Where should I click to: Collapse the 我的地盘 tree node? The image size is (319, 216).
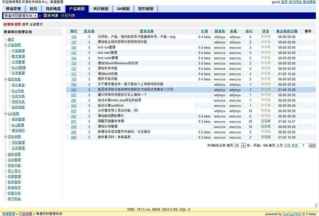[x=6, y=79]
